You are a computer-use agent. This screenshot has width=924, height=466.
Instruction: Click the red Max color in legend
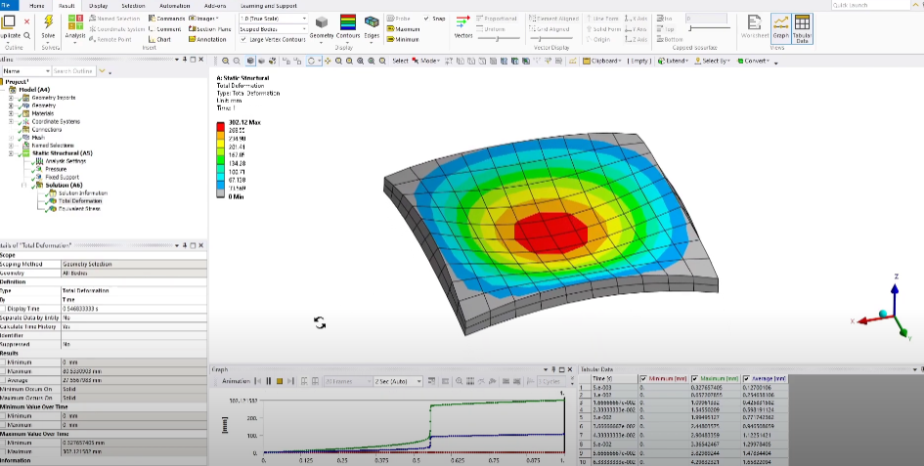(222, 127)
